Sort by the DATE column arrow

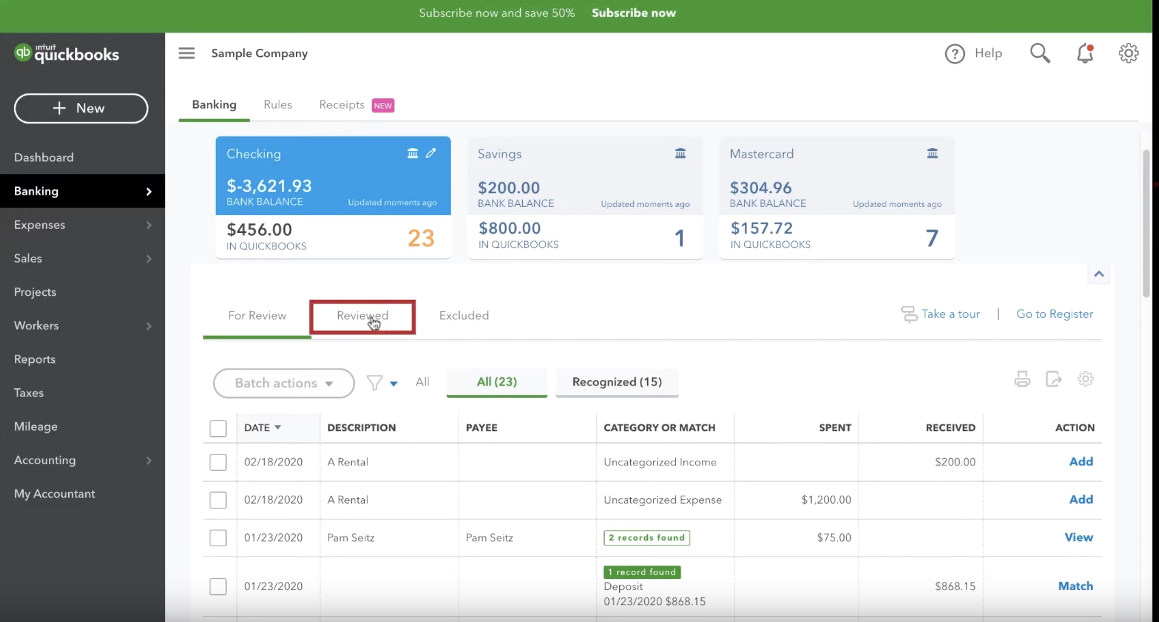coord(278,427)
